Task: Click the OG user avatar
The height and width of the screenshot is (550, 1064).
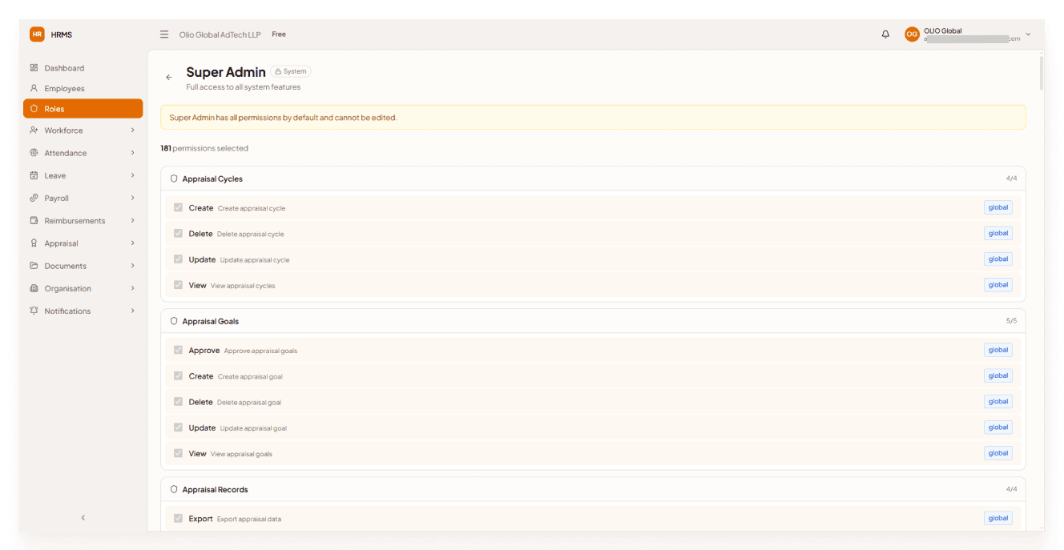Action: [912, 34]
